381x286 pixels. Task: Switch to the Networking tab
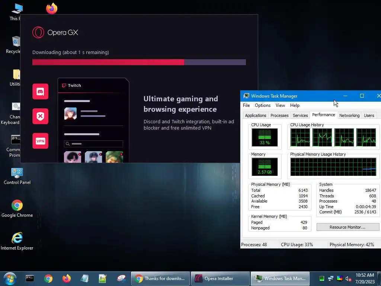(349, 115)
